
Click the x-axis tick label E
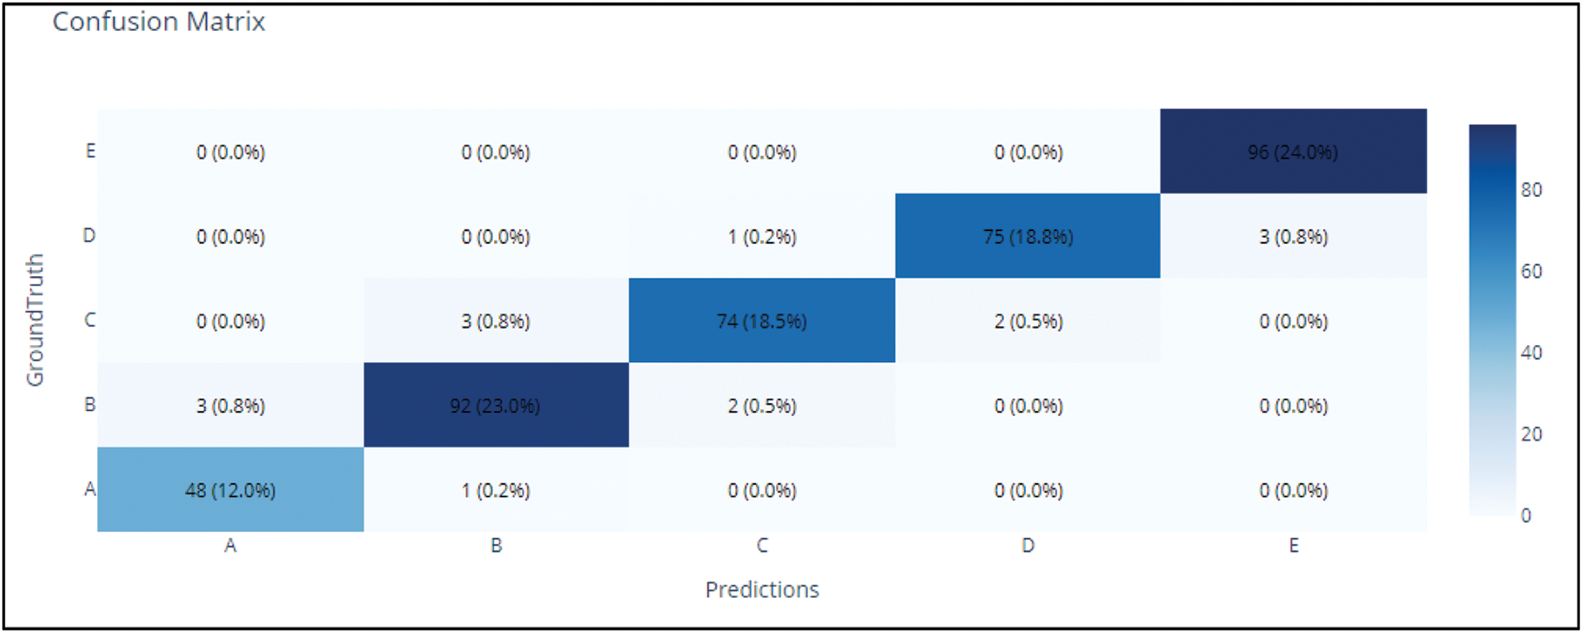1293,545
